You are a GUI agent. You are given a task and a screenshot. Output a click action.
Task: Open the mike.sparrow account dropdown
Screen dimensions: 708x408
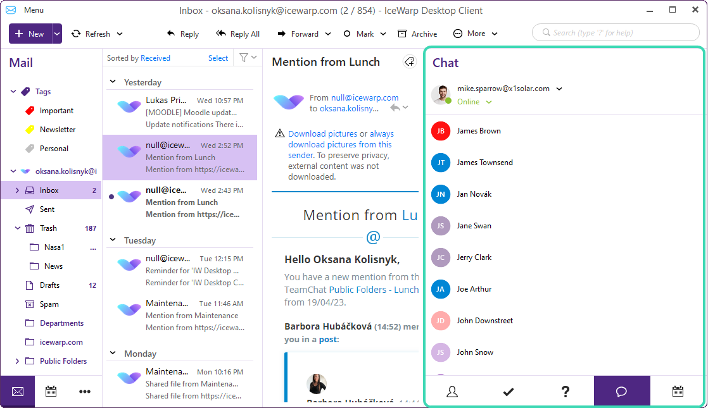[559, 89]
